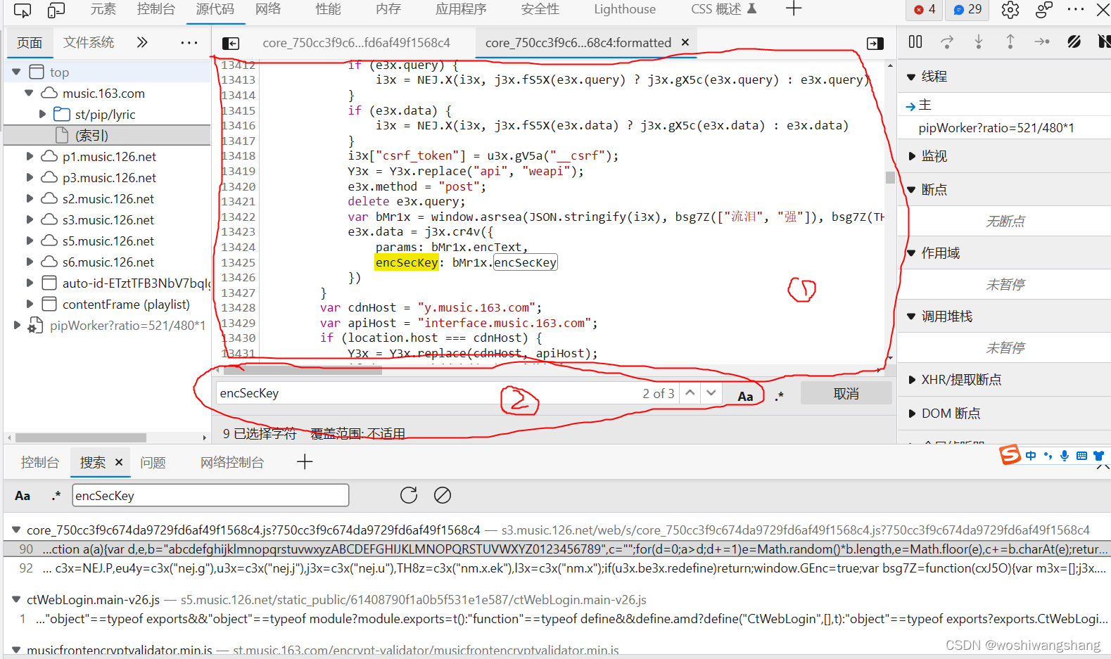Toggle match case Aa in find bar
Image resolution: width=1111 pixels, height=659 pixels.
(x=745, y=396)
